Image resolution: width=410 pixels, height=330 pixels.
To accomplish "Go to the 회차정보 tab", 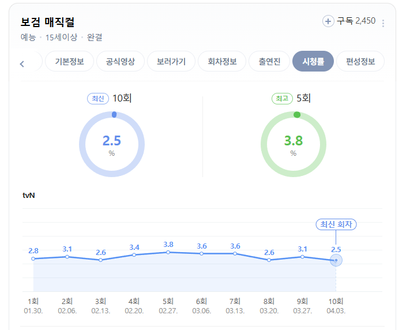I will click(222, 62).
